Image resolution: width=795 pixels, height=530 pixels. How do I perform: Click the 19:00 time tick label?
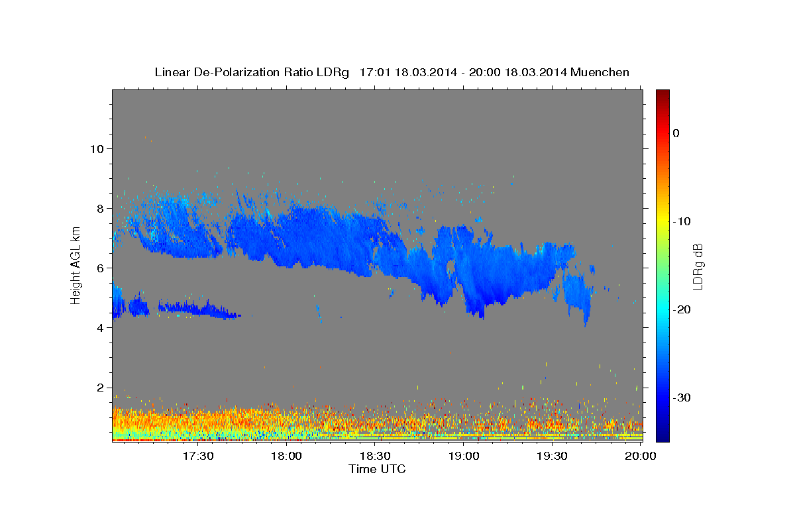(464, 456)
